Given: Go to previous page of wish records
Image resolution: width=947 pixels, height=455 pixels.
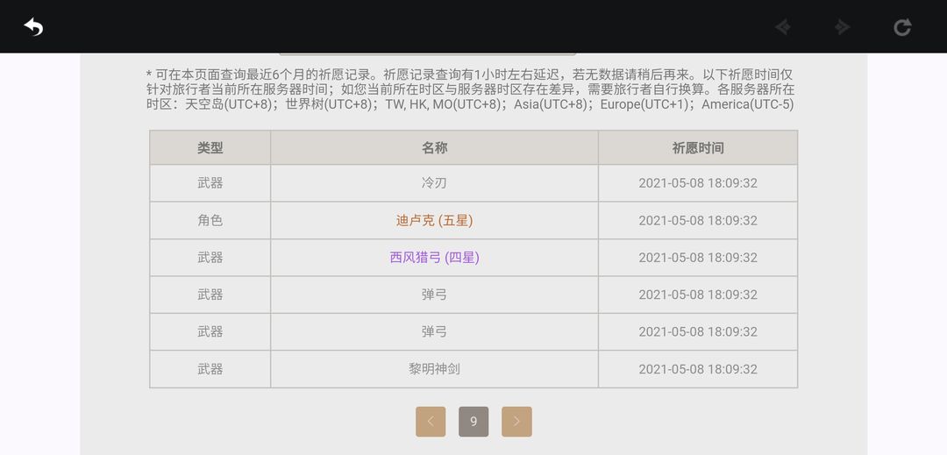Looking at the screenshot, I should pos(431,421).
